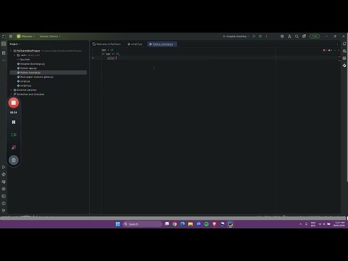The height and width of the screenshot is (261, 348).
Task: Open more run actions menu
Action: pos(266,36)
